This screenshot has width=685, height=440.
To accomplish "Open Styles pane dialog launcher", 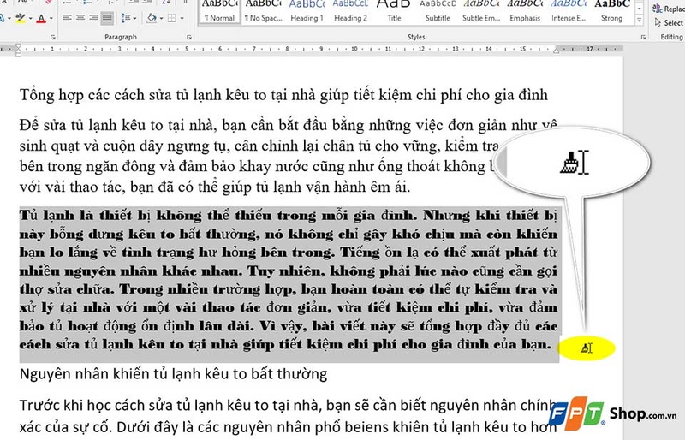I will tap(644, 37).
